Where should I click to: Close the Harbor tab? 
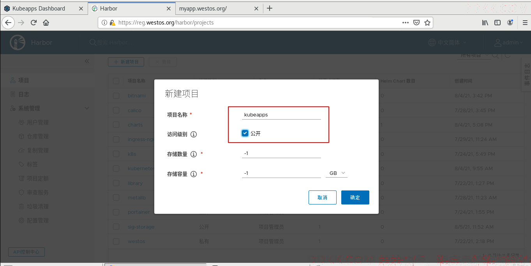168,8
